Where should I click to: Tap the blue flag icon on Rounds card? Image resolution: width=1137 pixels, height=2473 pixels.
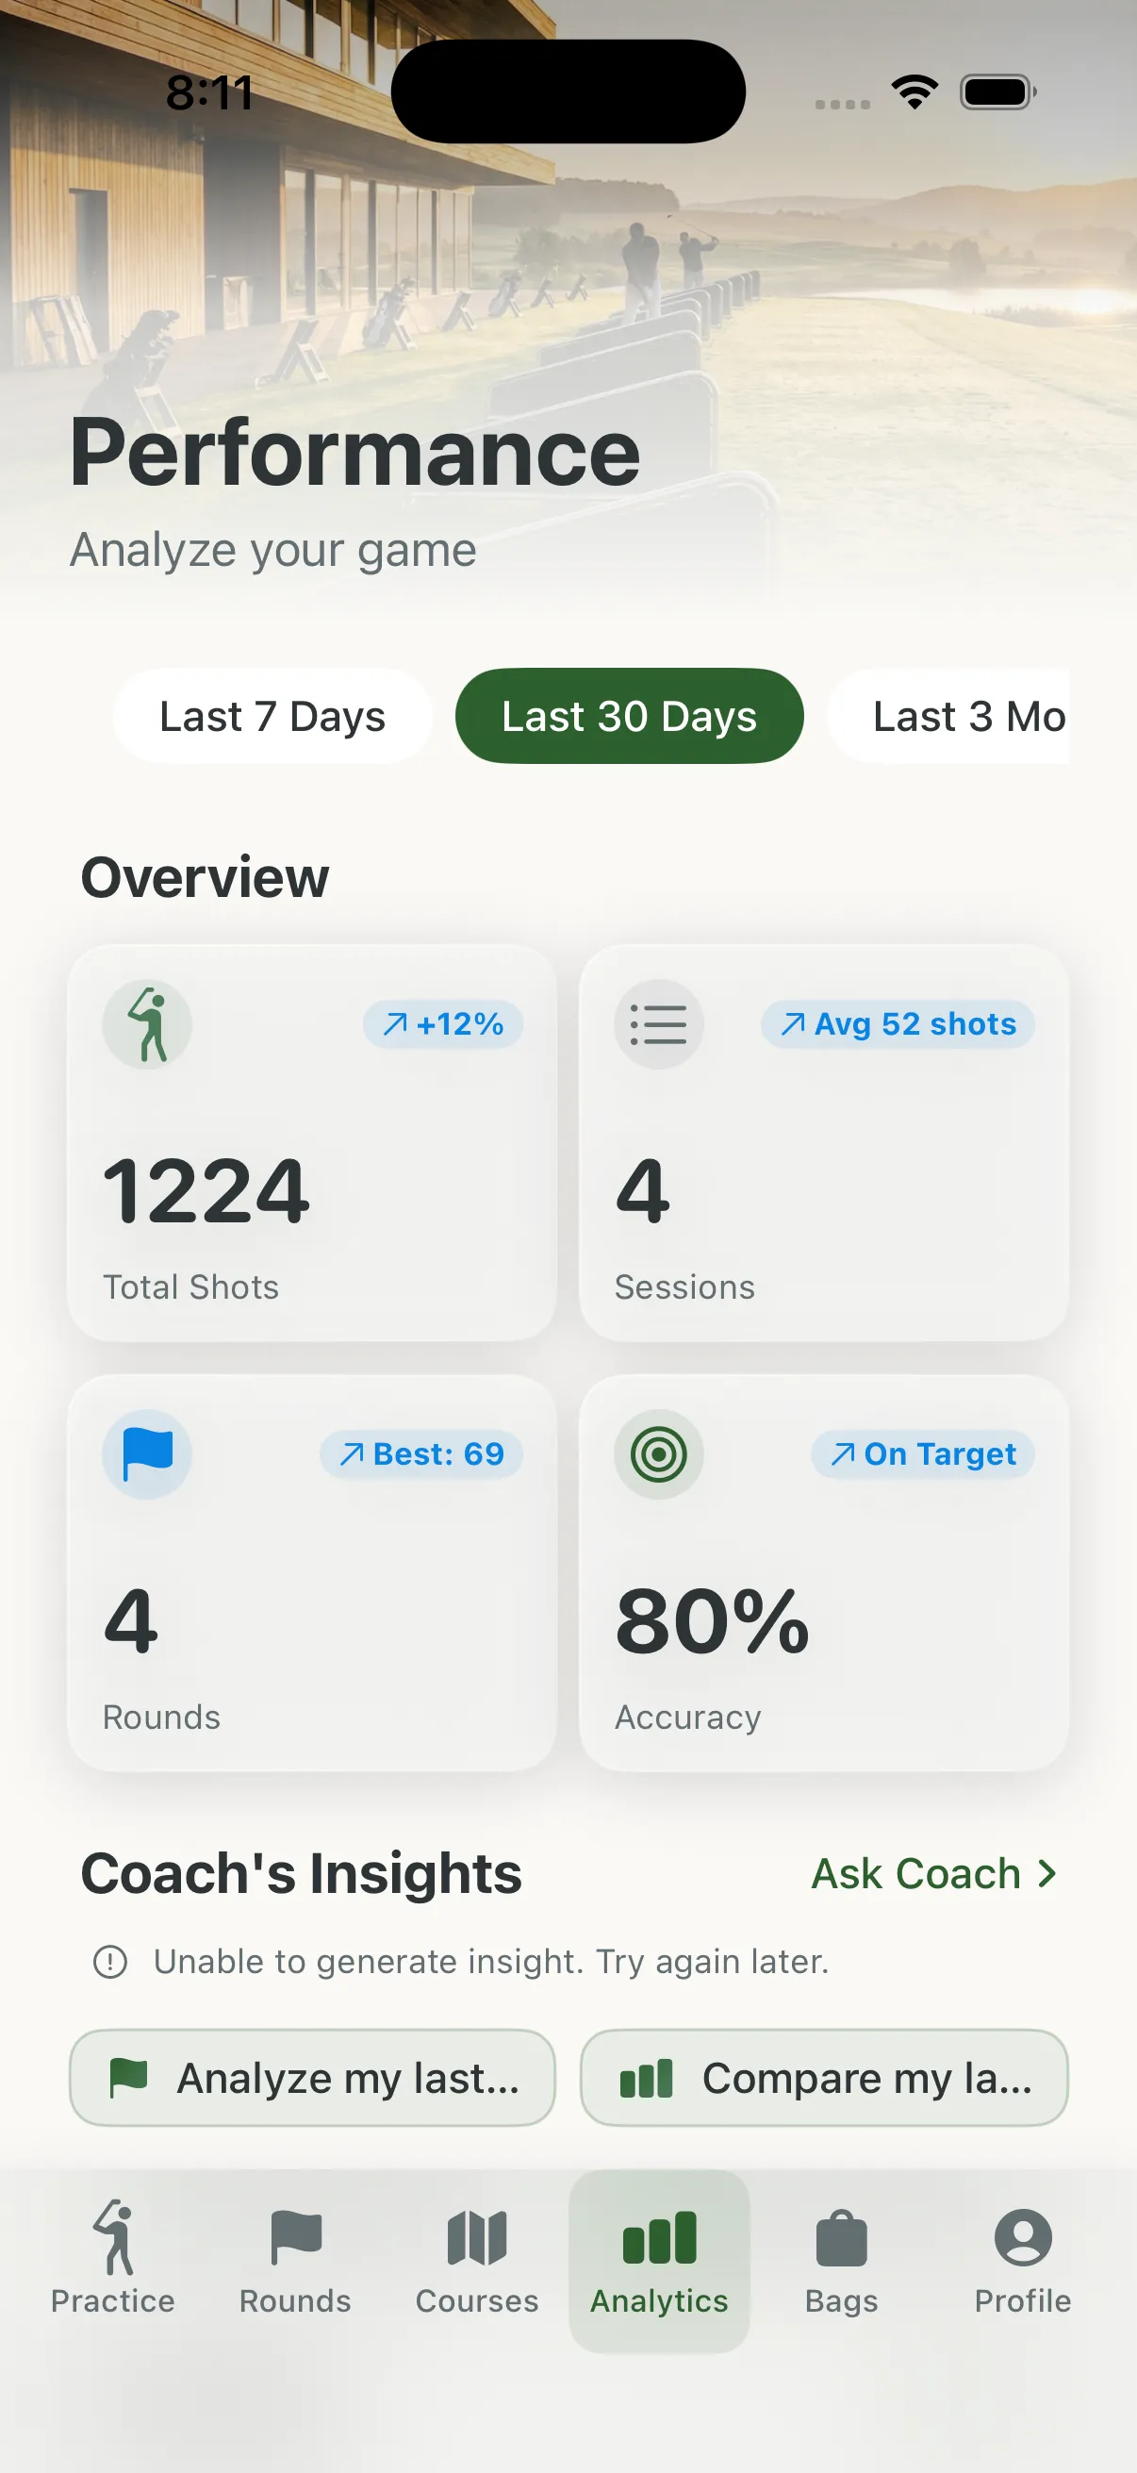coord(148,1454)
